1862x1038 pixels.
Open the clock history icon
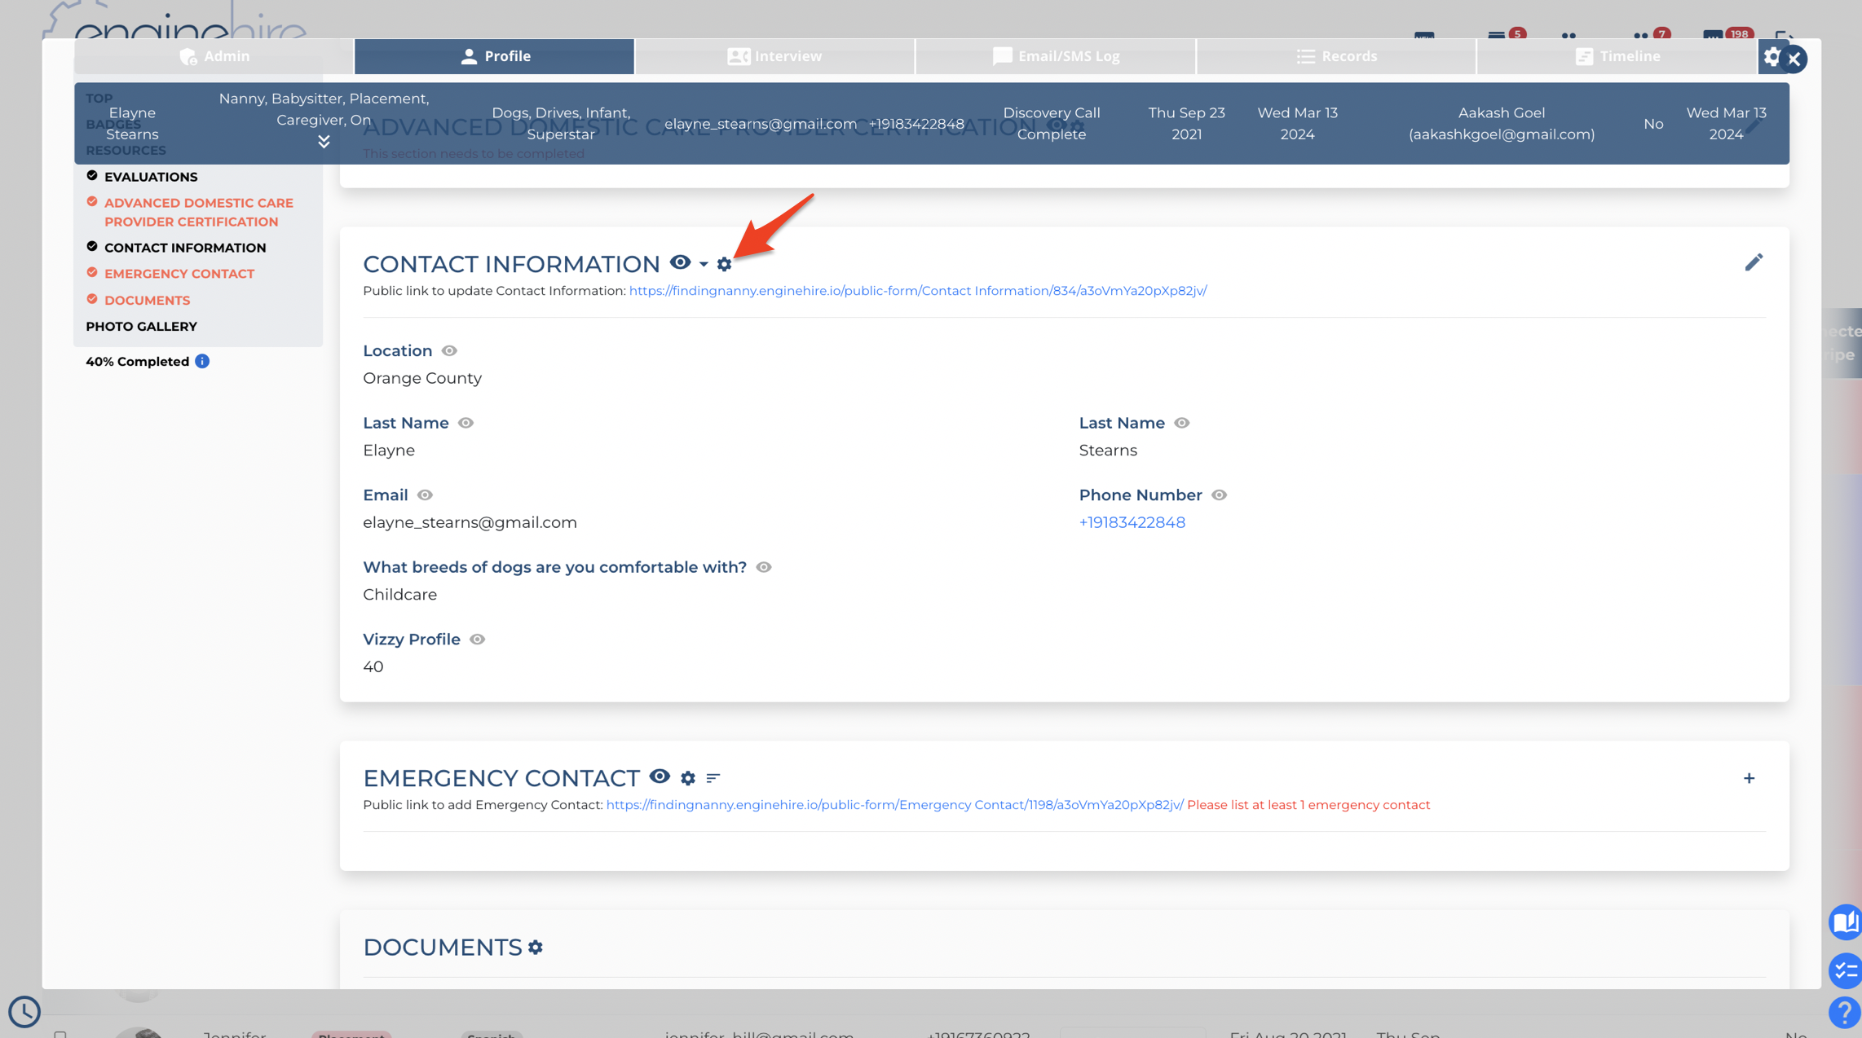(24, 1012)
